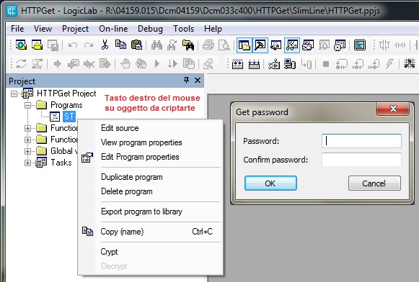Image resolution: width=419 pixels, height=282 pixels.
Task: Click the greyed stop square icon
Action: pos(326,64)
